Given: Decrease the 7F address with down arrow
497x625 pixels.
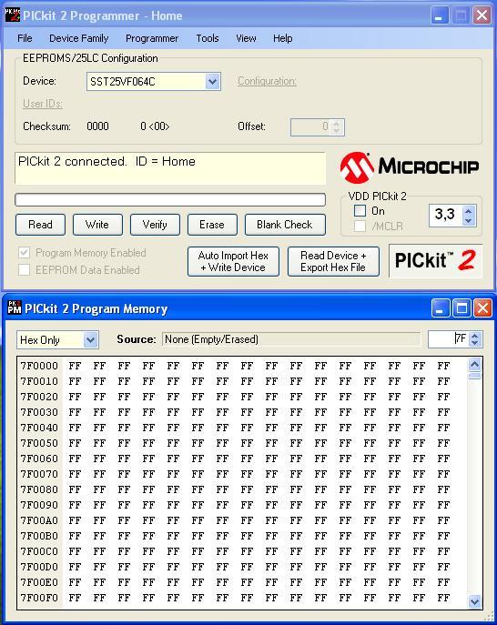Looking at the screenshot, I should pos(474,343).
